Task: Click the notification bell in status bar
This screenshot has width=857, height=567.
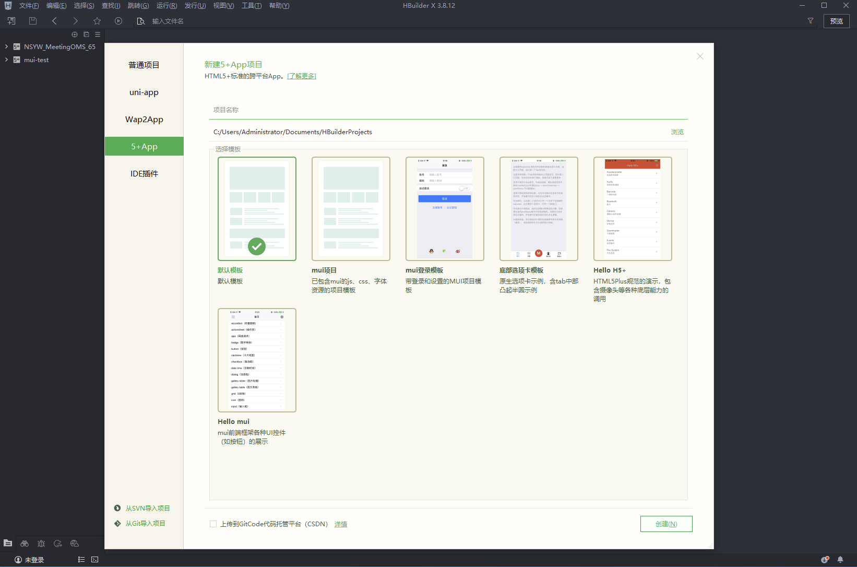Action: [840, 559]
